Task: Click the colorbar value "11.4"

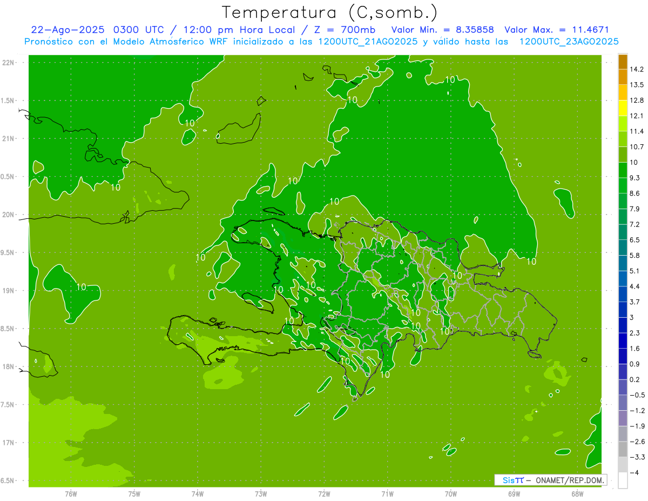Action: (638, 131)
